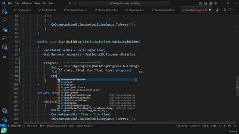Toggle bottom panel layout icon
The height and width of the screenshot is (134, 239).
pyautogui.click(x=205, y=3)
